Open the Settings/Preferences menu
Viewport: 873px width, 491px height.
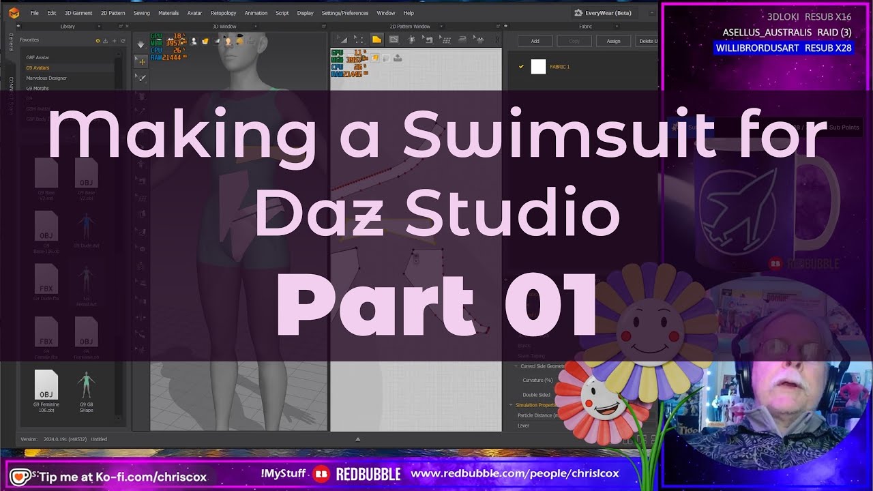(345, 13)
